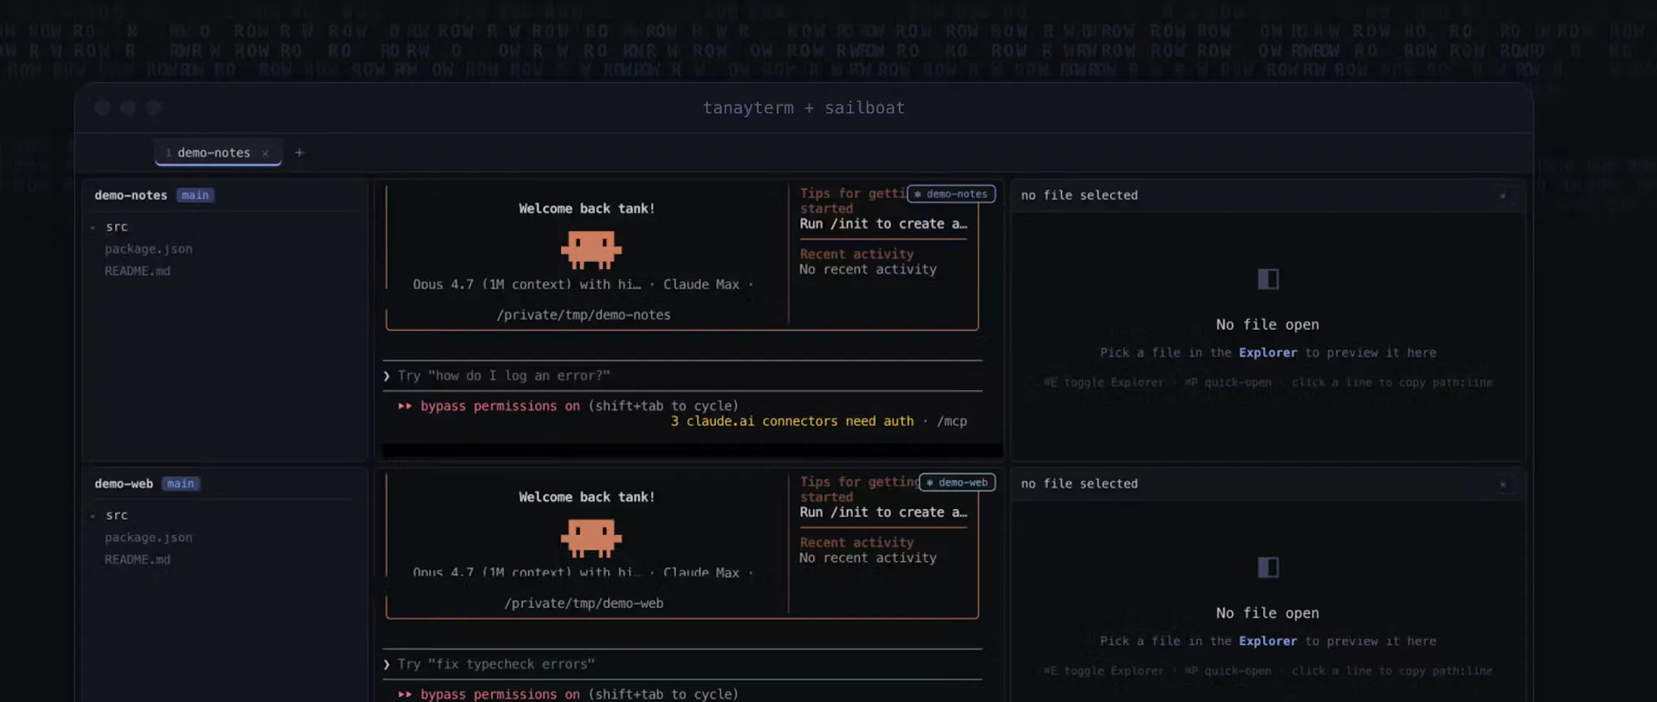Close the demo-web file preview pane
The image size is (1657, 702).
(x=1503, y=484)
